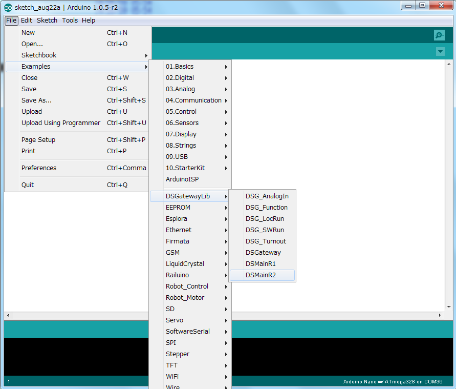Image resolution: width=456 pixels, height=389 pixels.
Task: Expand the Stepper library examples
Action: (190, 354)
